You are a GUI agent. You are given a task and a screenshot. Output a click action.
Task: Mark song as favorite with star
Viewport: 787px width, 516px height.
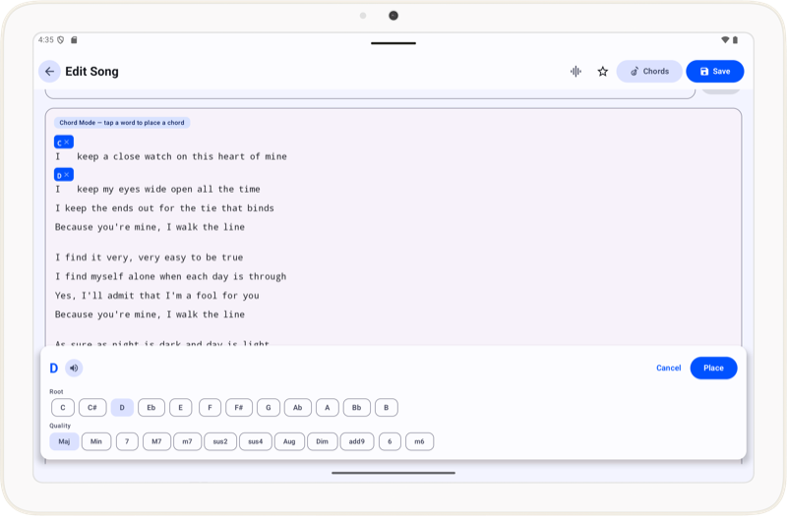coord(603,71)
